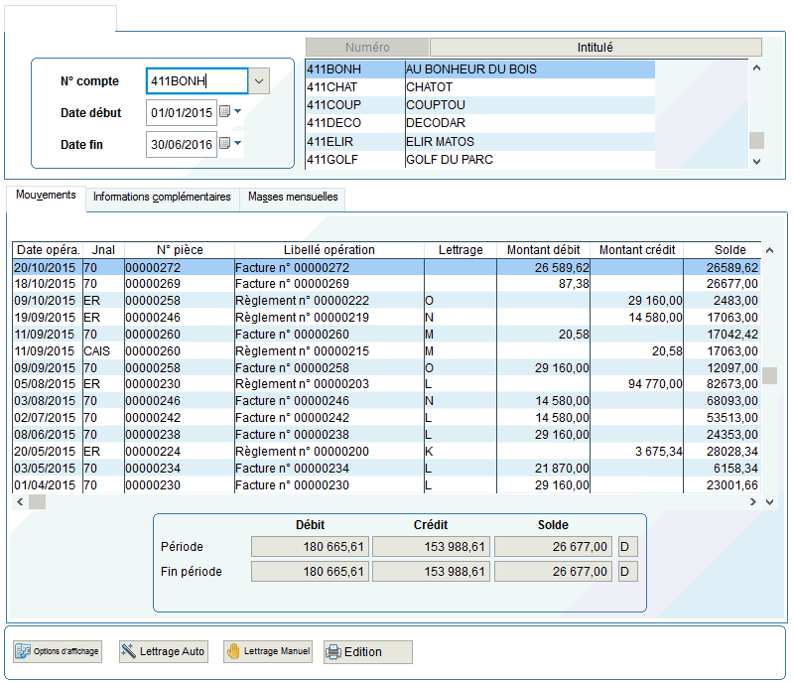Open the Masses mensuelles tab
The height and width of the screenshot is (682, 793).
coord(293,197)
